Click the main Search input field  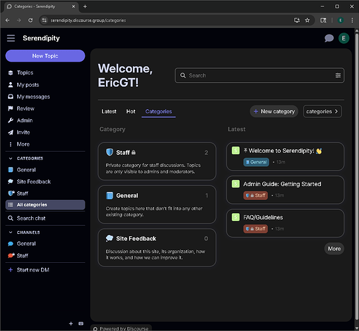point(260,75)
